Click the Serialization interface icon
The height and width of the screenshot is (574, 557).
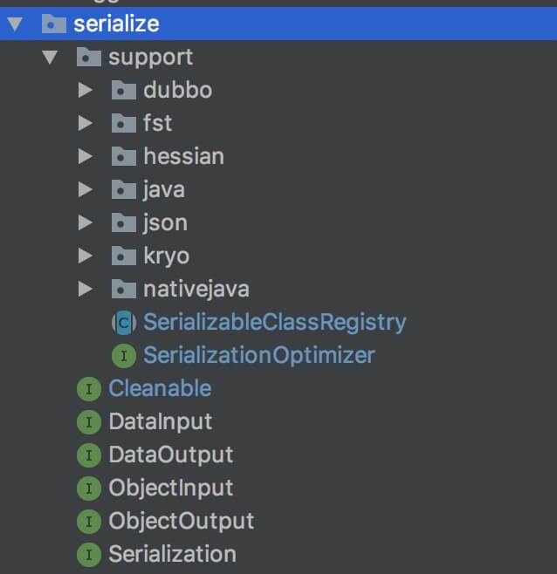pyautogui.click(x=88, y=555)
